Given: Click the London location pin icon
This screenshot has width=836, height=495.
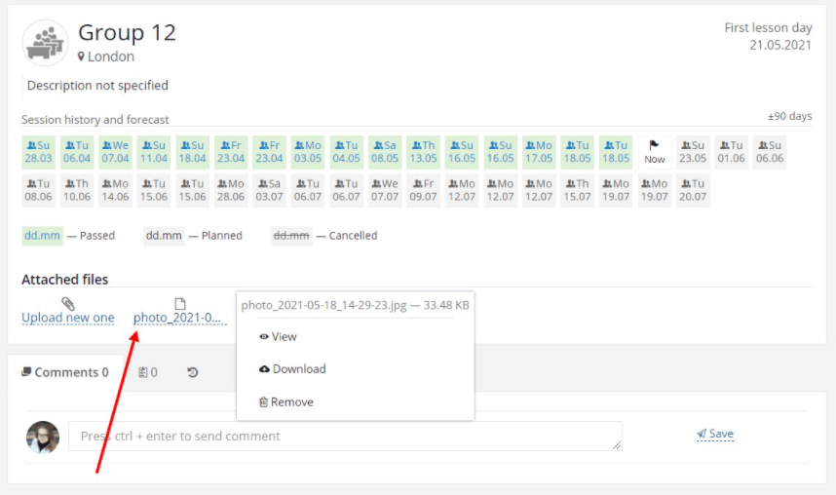Looking at the screenshot, I should [81, 57].
